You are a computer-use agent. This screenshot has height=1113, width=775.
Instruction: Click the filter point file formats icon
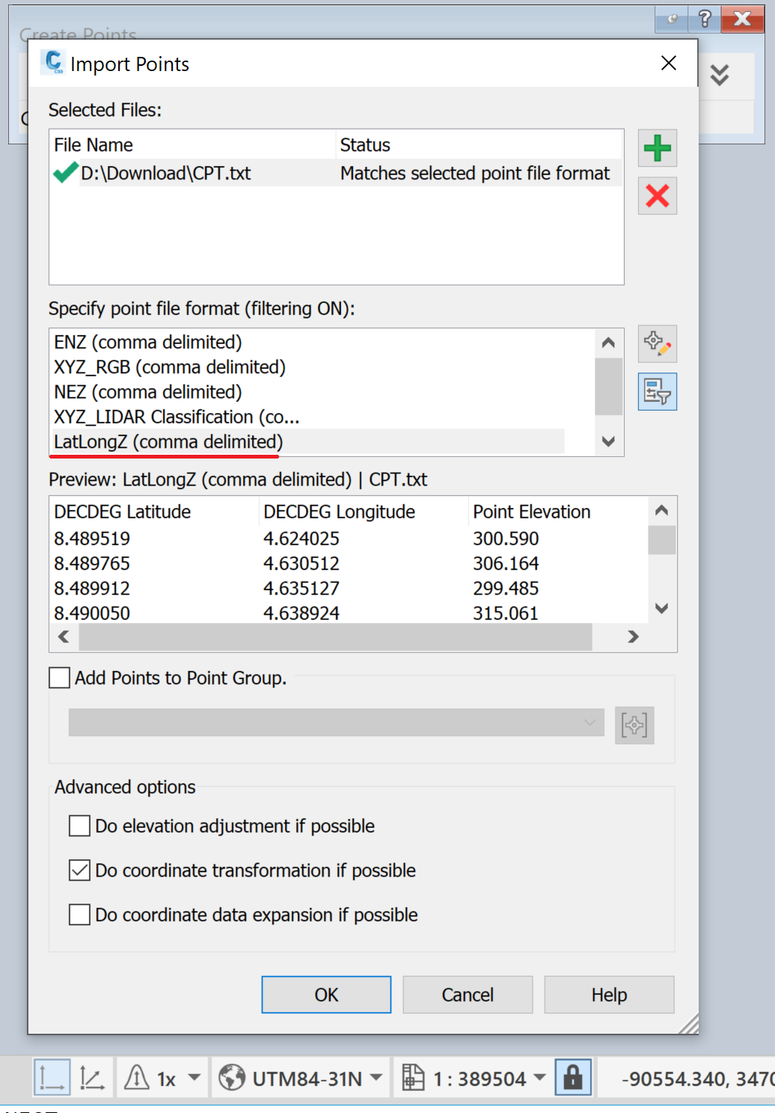tap(657, 392)
